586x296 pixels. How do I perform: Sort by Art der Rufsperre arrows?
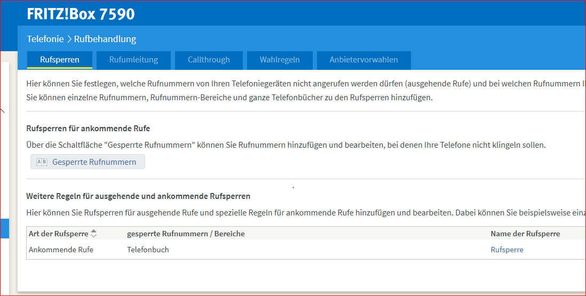pos(94,234)
